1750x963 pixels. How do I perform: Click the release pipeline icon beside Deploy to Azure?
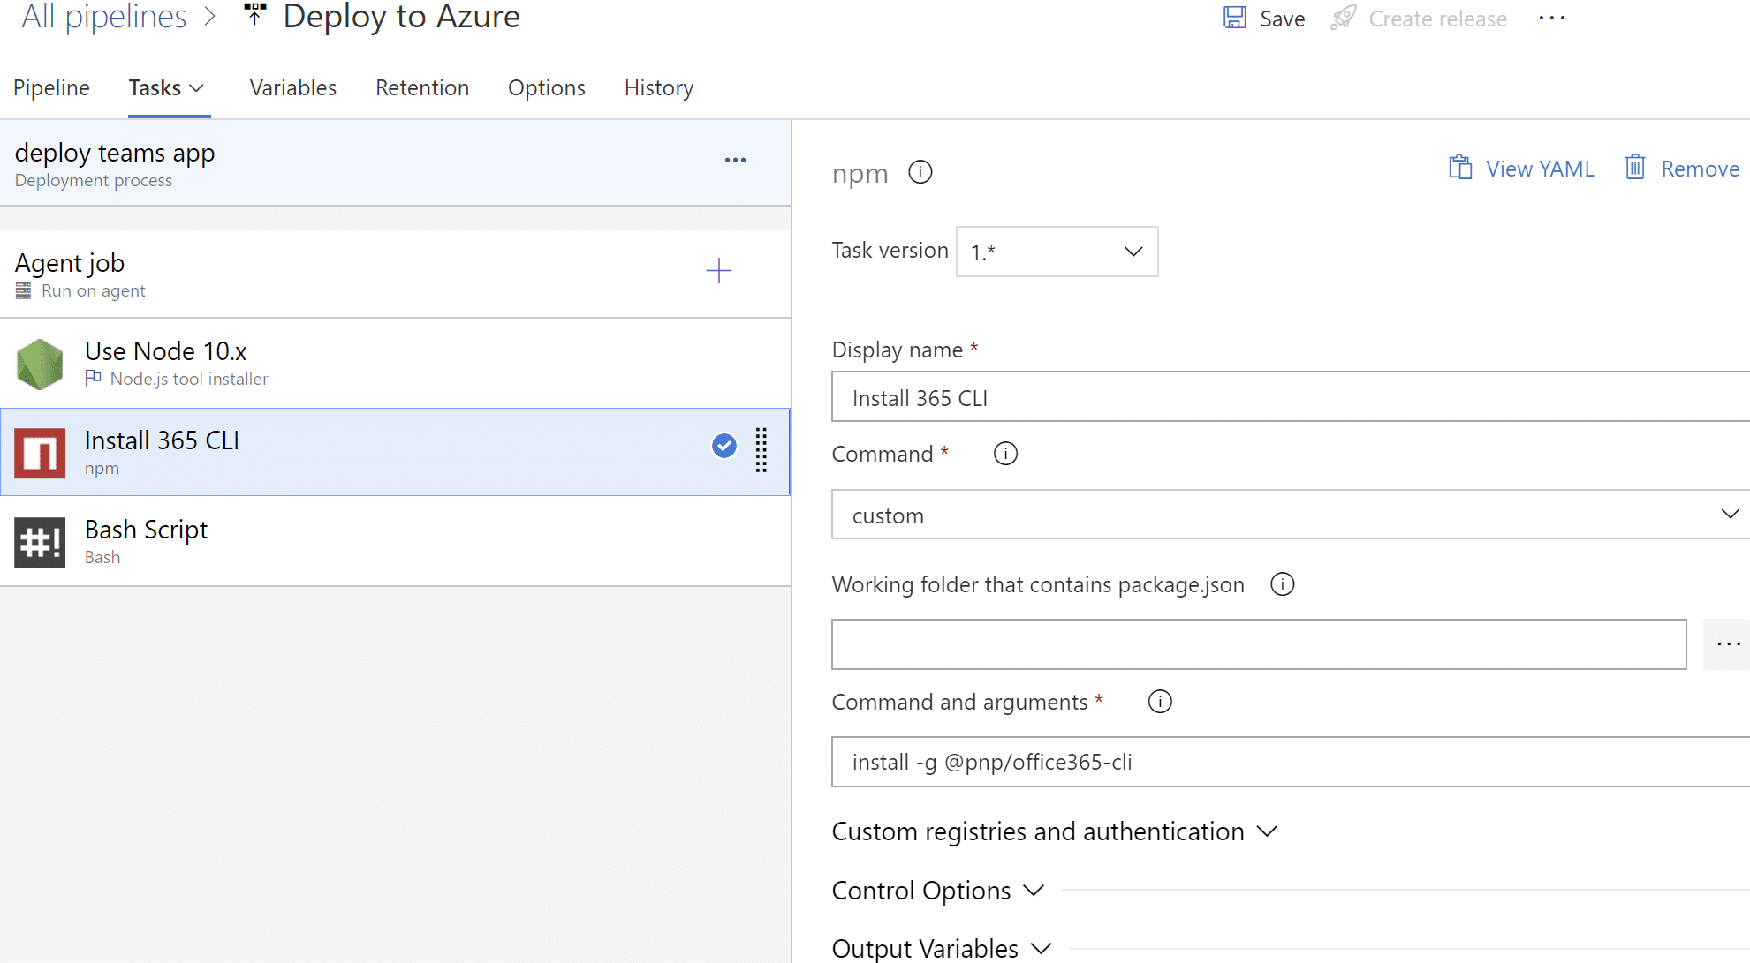(x=254, y=15)
